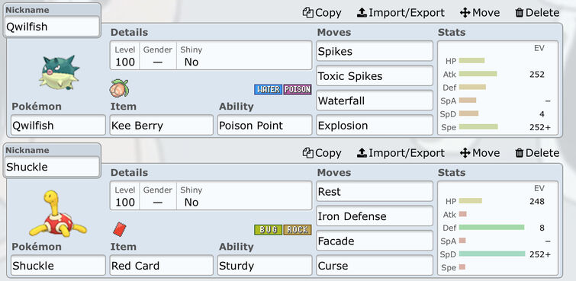Delete the Qwilfish set
576x281 pixels.
tap(537, 13)
